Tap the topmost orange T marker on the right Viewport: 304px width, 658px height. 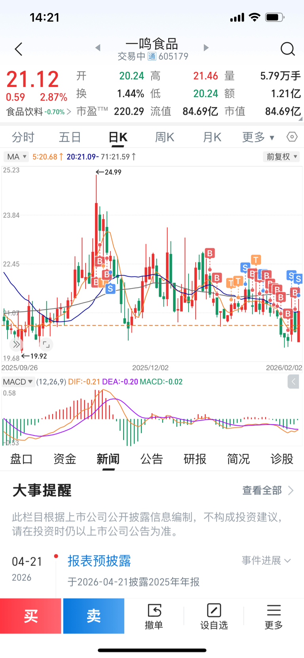click(256, 260)
